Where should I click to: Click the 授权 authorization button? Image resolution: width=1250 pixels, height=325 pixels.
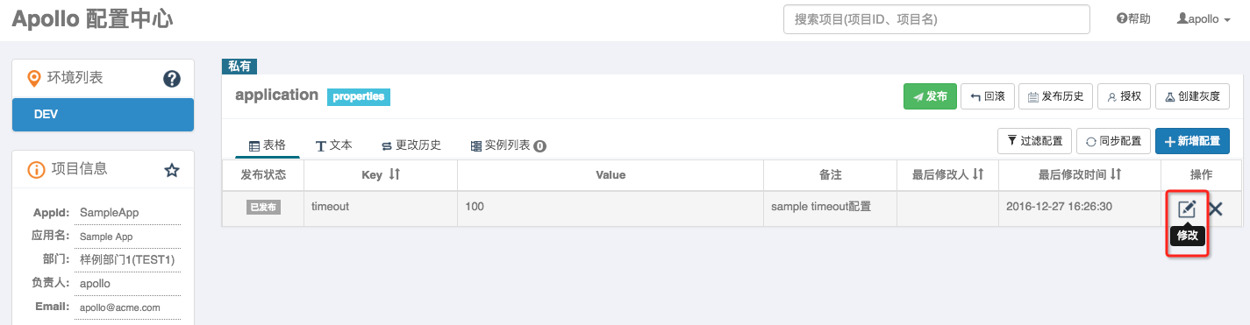point(1124,96)
